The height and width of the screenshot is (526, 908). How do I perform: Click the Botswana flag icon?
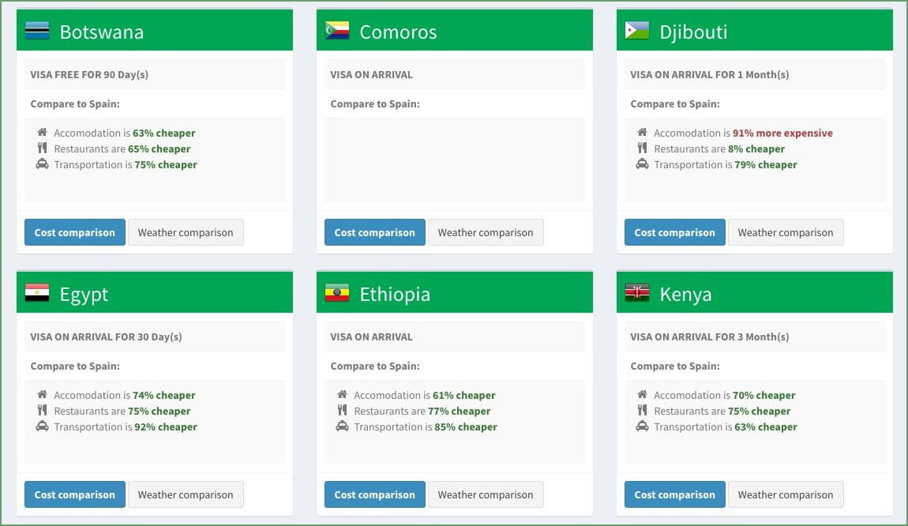(37, 31)
